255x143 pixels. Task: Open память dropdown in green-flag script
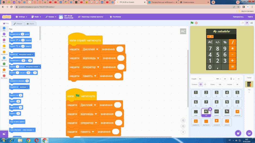[87, 132]
